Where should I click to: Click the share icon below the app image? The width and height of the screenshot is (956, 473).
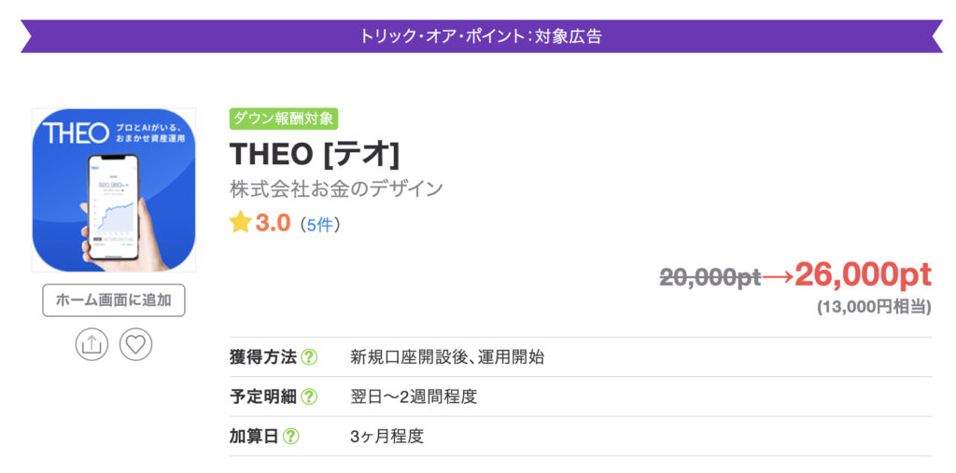91,344
